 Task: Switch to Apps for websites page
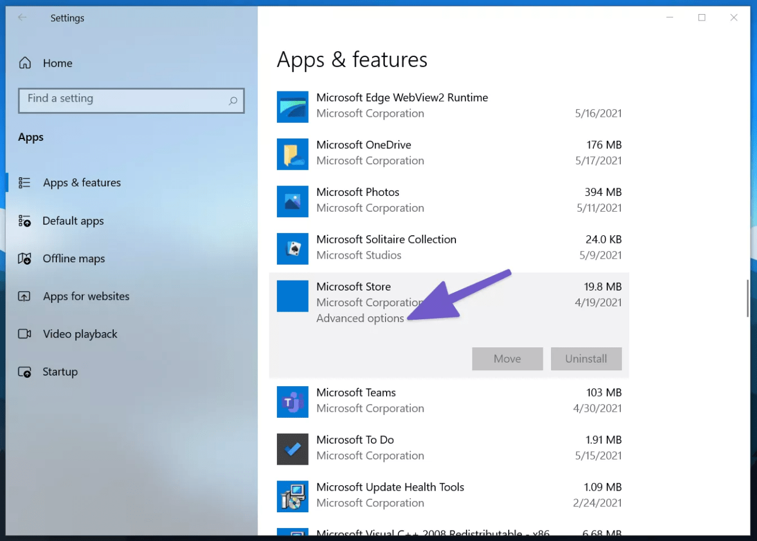(x=86, y=296)
